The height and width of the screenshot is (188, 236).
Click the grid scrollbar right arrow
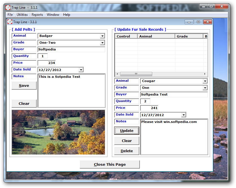click(205, 74)
